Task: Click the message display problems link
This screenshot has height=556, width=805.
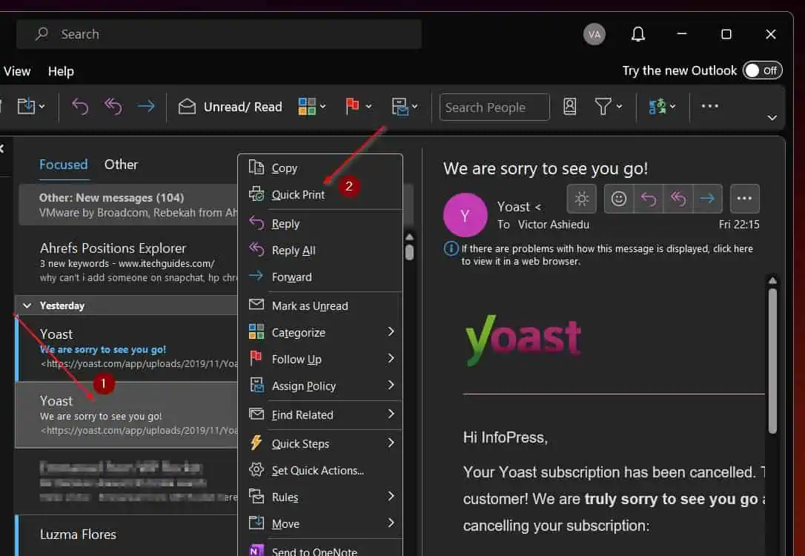Action: coord(607,254)
